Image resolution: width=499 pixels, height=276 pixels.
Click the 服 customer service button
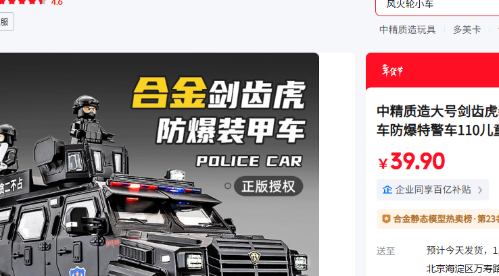pos(6,22)
